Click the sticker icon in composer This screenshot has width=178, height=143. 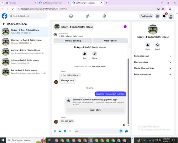(65, 131)
